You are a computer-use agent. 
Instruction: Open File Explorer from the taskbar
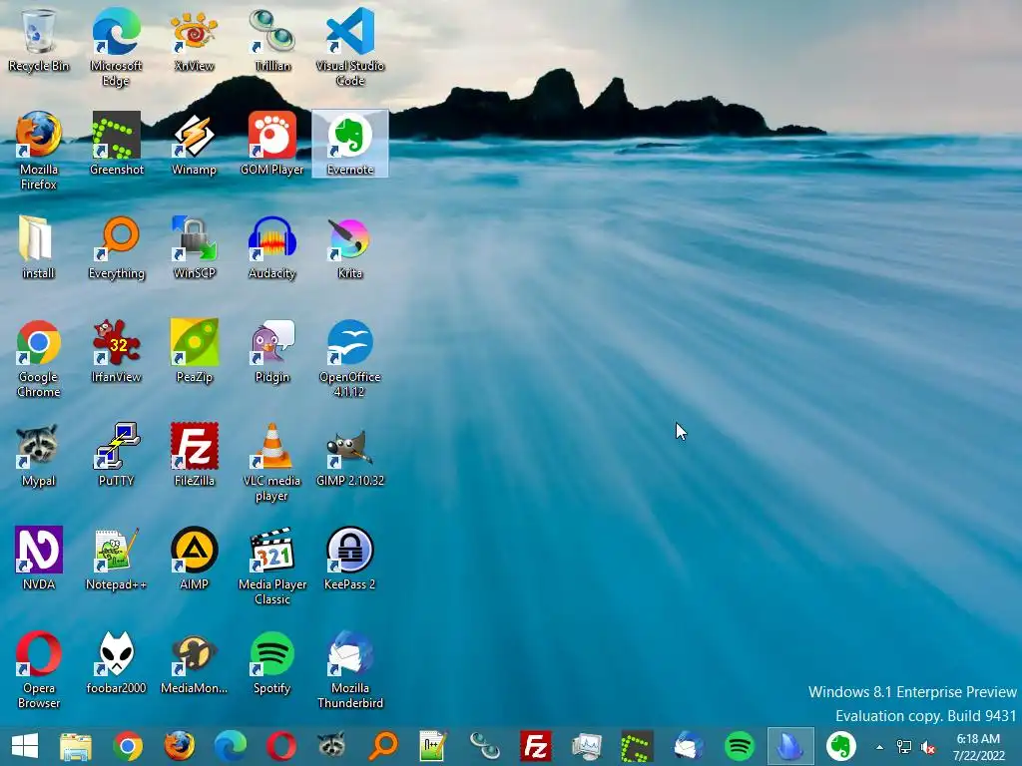click(76, 746)
